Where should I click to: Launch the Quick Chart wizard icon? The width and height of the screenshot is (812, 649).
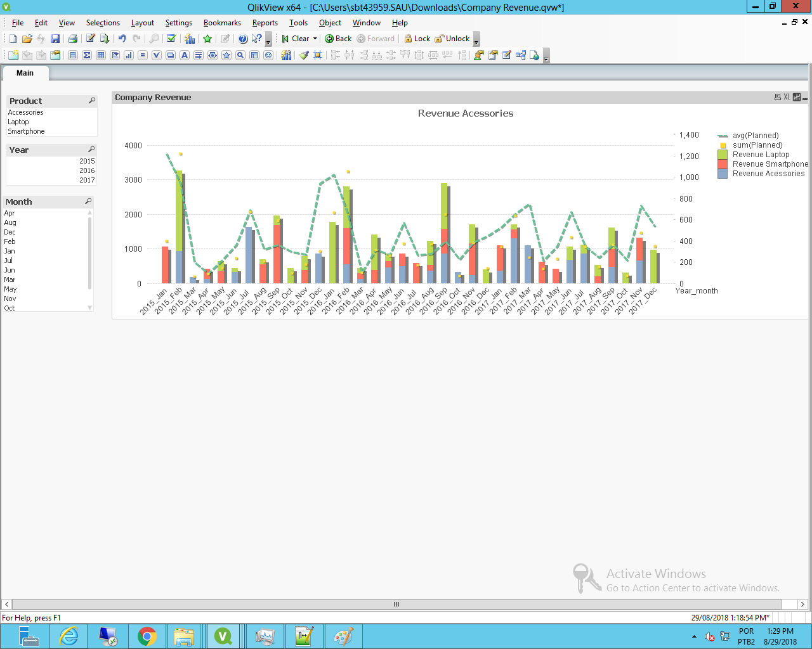coord(190,39)
